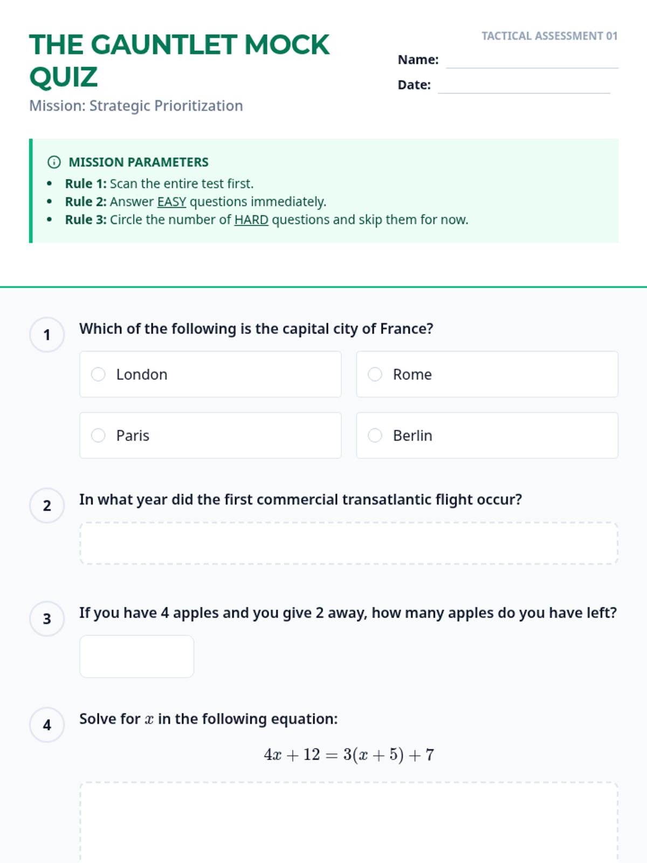Screen dimensions: 647x863
Task: Click the equation solution work area
Action: coord(348,823)
